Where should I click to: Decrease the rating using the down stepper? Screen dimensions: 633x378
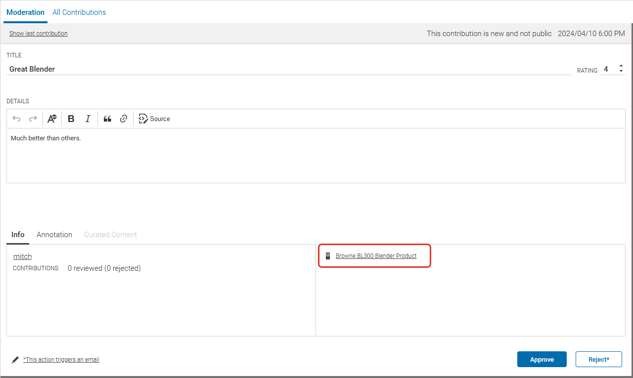621,72
